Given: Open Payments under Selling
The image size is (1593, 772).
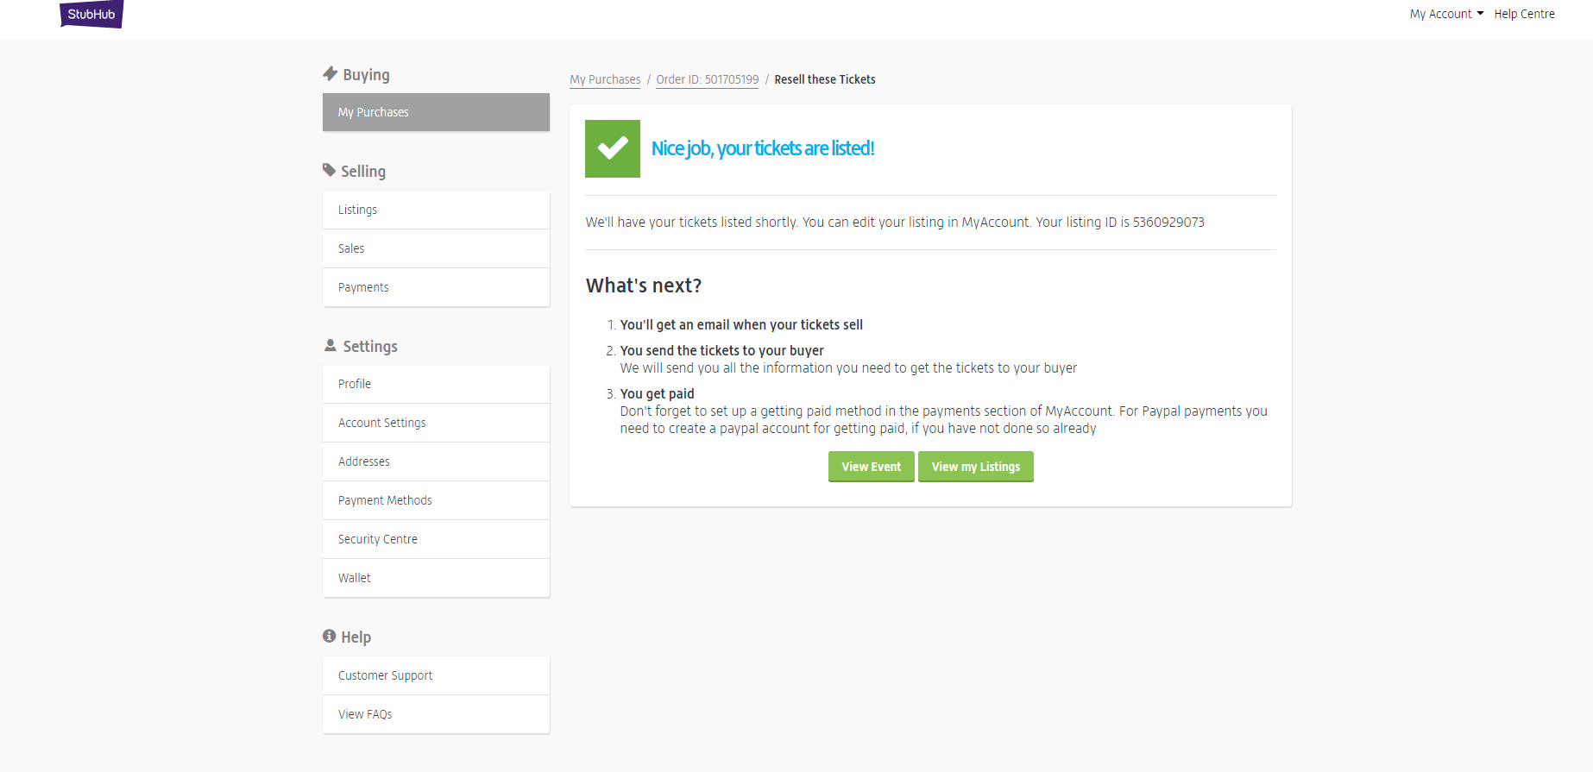Looking at the screenshot, I should [436, 287].
